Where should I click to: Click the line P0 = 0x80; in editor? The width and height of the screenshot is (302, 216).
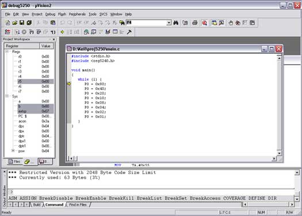point(95,84)
